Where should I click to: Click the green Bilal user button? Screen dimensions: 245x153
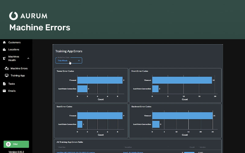[x=16, y=144]
